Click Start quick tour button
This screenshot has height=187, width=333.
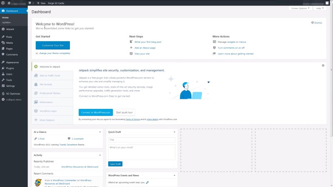(124, 112)
